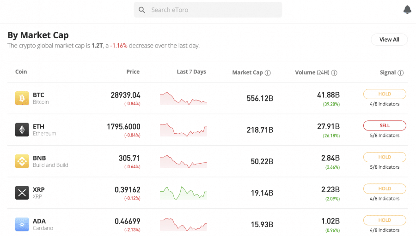Open the notifications bell icon
This screenshot has height=236, width=416.
tap(407, 10)
